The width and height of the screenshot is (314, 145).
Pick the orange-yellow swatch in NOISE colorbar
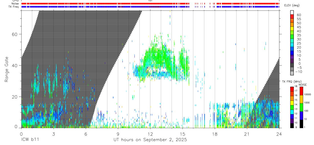(x=301, y=99)
